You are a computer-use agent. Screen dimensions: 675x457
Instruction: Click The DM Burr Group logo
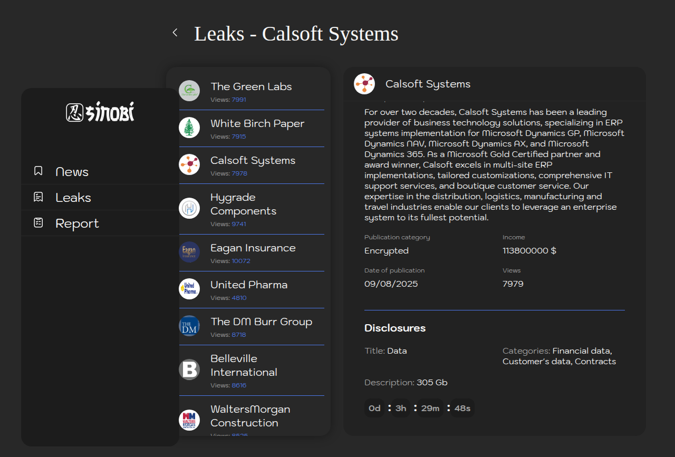coord(189,326)
